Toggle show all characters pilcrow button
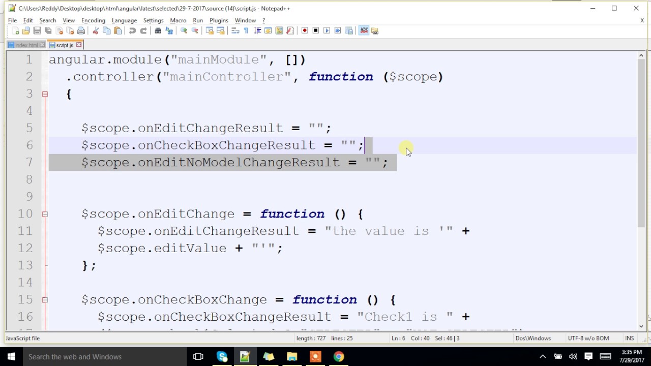Viewport: 651px width, 366px height. (246, 30)
